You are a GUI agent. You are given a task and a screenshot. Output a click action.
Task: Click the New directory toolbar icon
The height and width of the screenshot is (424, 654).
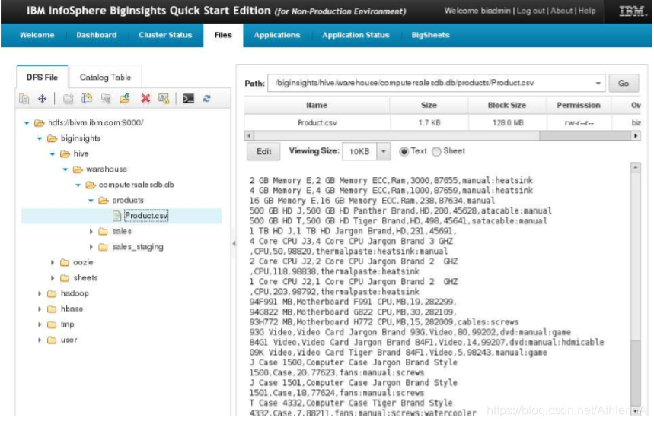pyautogui.click(x=68, y=99)
